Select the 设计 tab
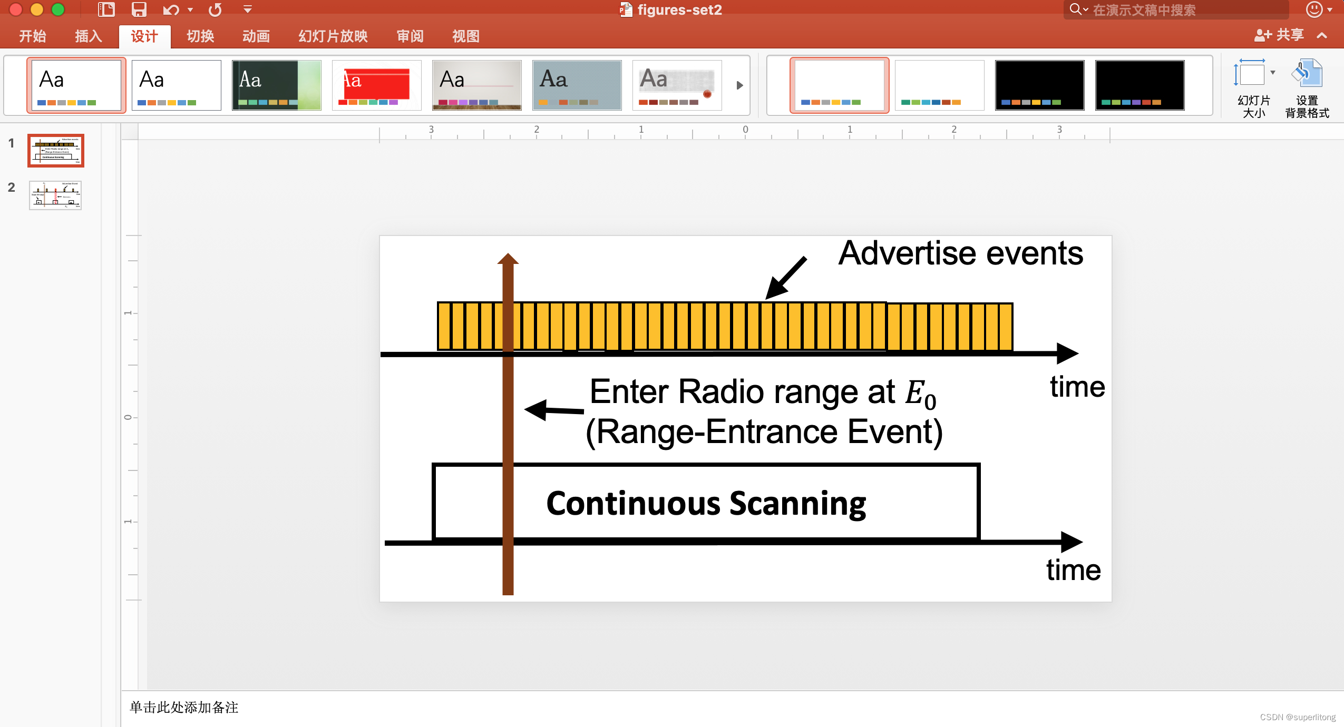 coord(144,36)
